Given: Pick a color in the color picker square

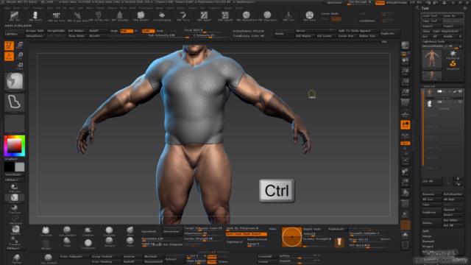Looking at the screenshot, I should pos(15,146).
